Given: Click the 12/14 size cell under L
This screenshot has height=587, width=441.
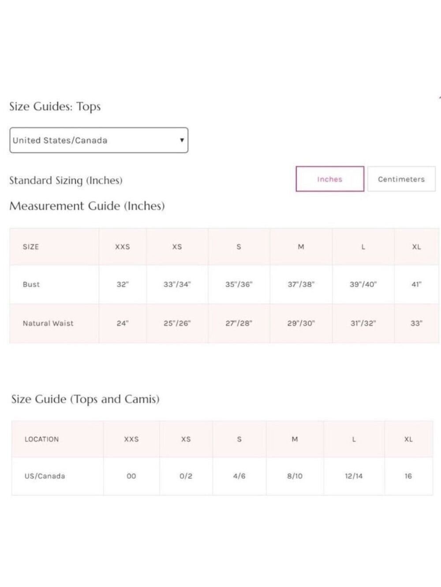Looking at the screenshot, I should tap(354, 476).
